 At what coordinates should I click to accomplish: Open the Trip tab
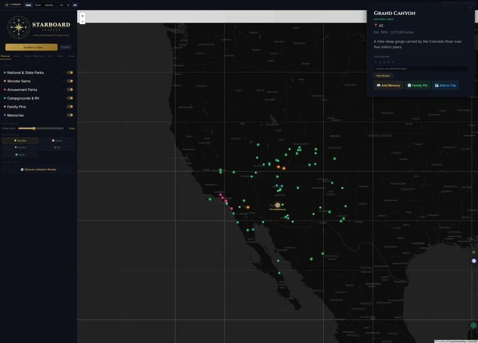tap(50, 56)
